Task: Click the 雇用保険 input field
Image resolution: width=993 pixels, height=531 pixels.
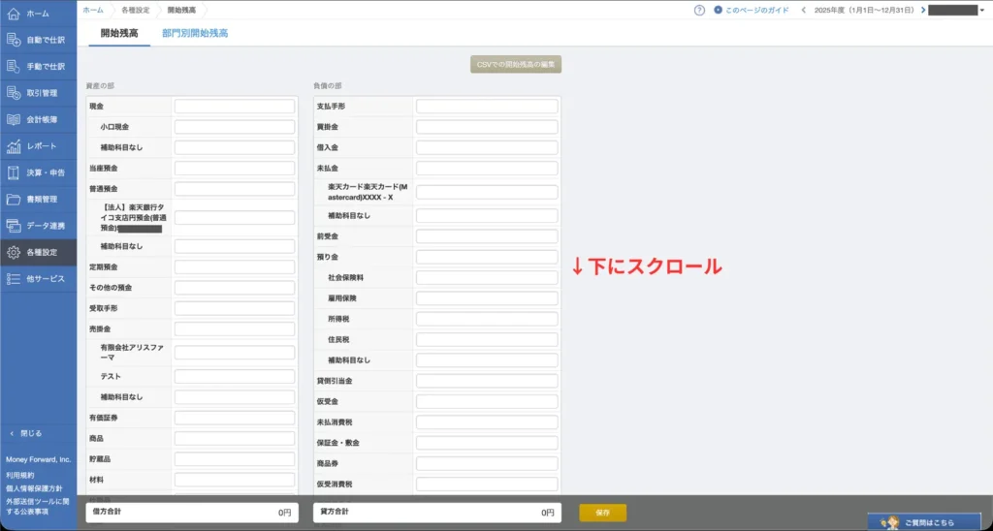Action: click(487, 298)
